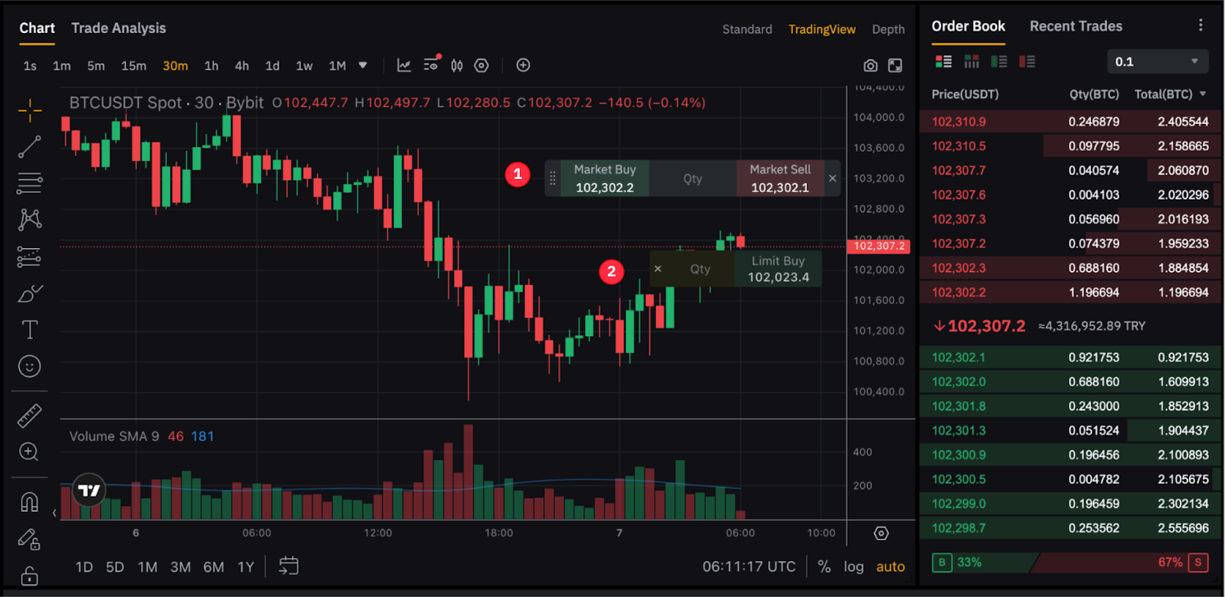Open the emoji sticker tool
Viewport: 1225px width, 597px height.
[x=30, y=367]
